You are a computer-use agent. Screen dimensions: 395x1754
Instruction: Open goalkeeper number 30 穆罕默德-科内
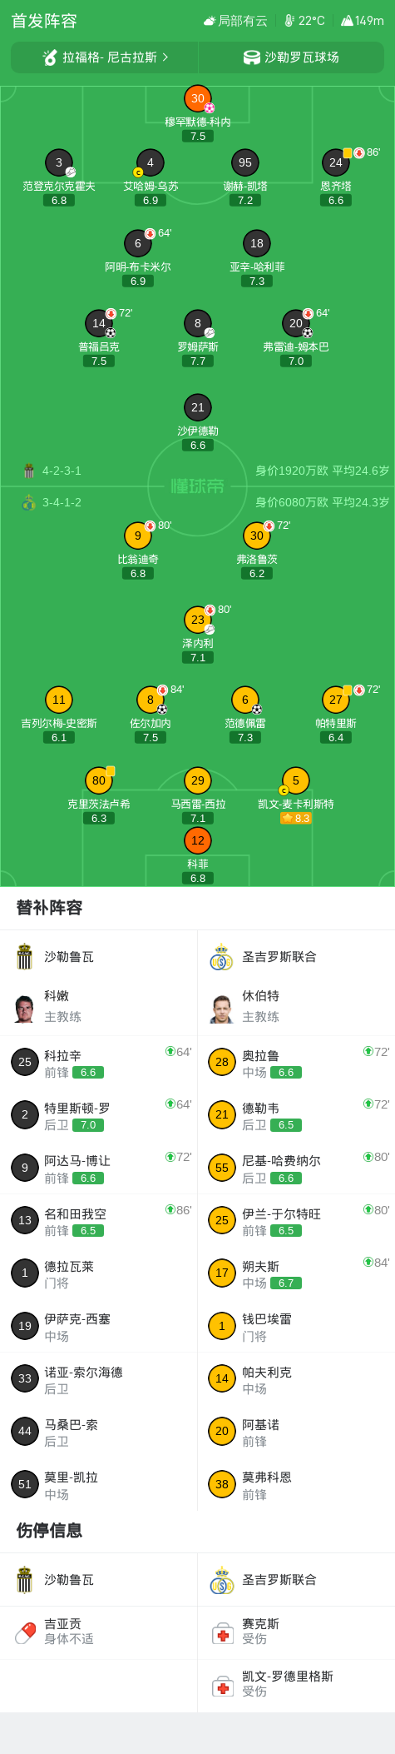coord(198,99)
